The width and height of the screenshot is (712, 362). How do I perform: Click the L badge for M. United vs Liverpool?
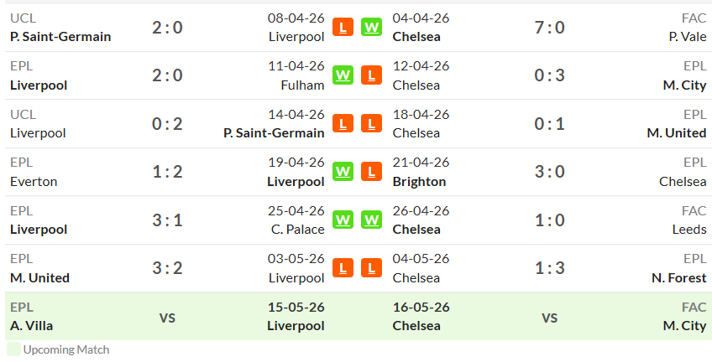343,268
